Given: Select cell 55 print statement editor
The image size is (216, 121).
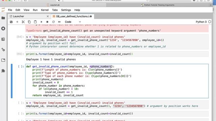Looking at the screenshot, I should tap(117, 54).
